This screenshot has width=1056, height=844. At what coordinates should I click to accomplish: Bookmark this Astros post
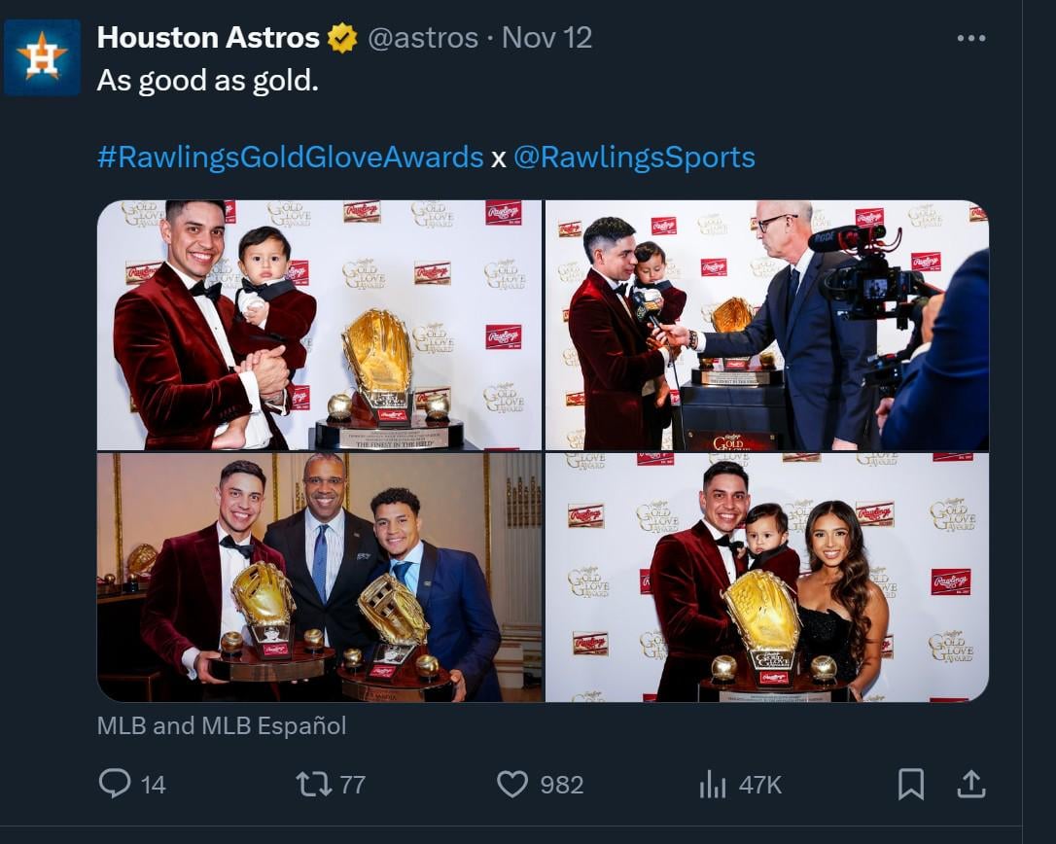[910, 784]
